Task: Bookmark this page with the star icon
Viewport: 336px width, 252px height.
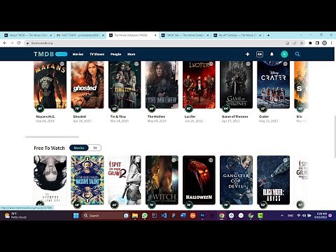Action: (302, 43)
